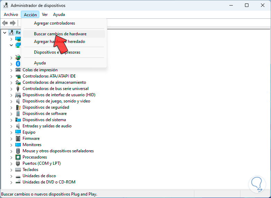This screenshot has width=271, height=198.
Task: Click the Unidades de disco icon
Action: [18, 176]
